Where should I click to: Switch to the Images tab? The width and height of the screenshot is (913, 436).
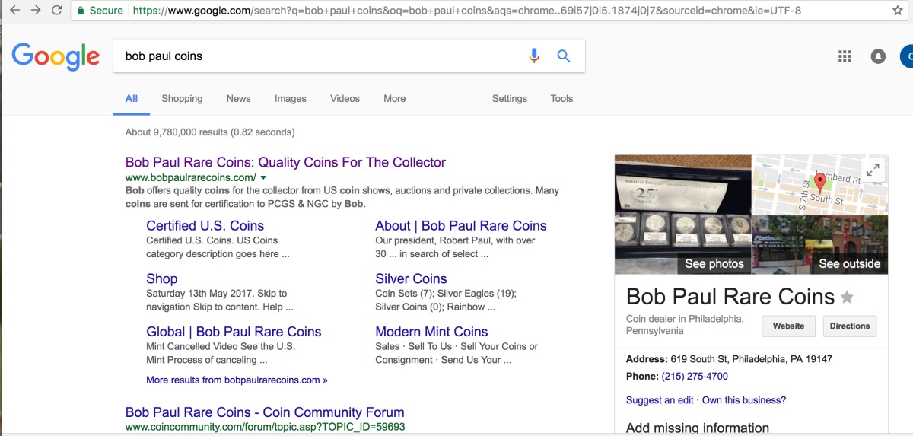point(291,99)
